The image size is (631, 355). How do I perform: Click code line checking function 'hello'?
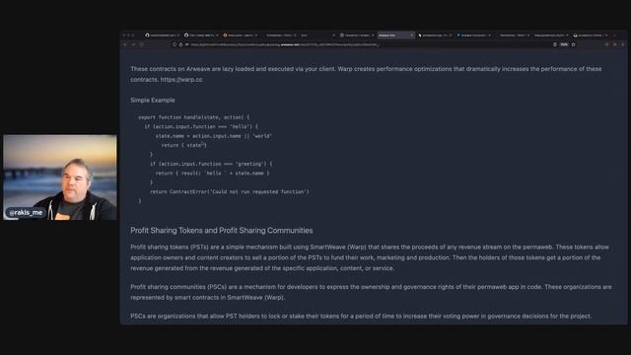(x=201, y=126)
